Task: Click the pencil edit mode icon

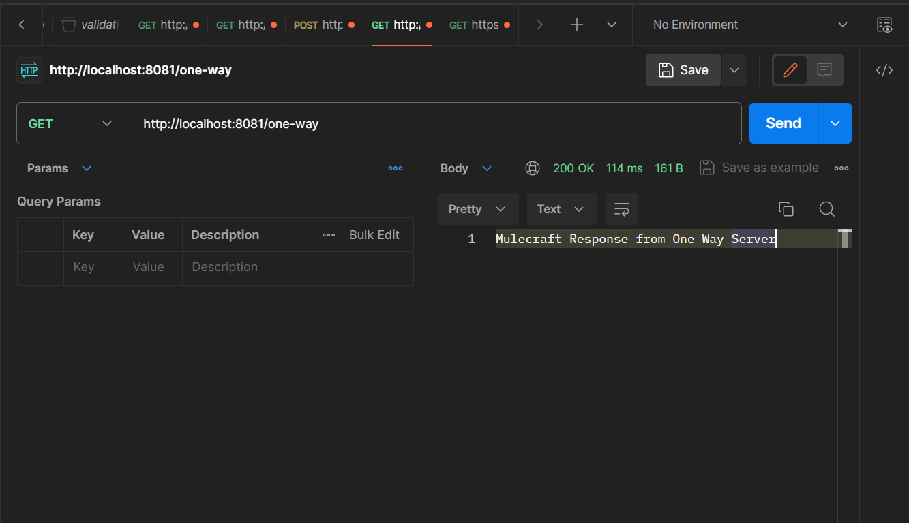Action: tap(790, 70)
